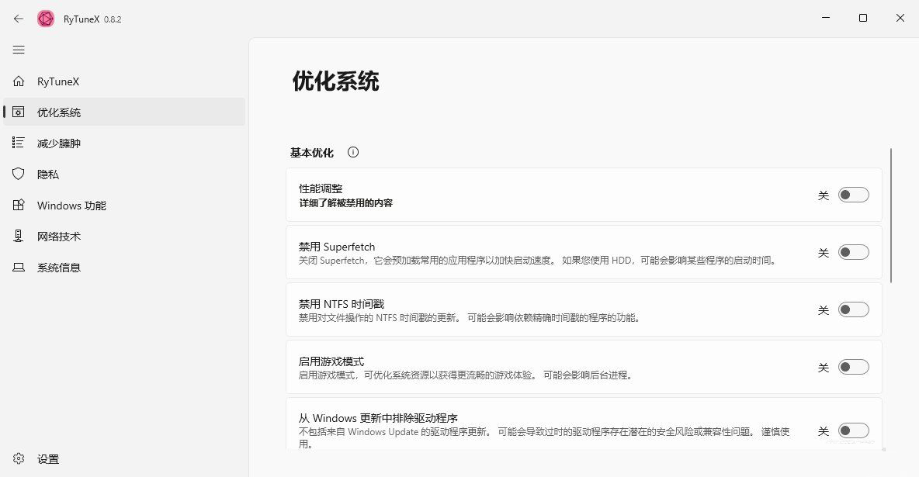Click the 基本优化 section label
Screen dimensions: 919x477
pyautogui.click(x=312, y=153)
